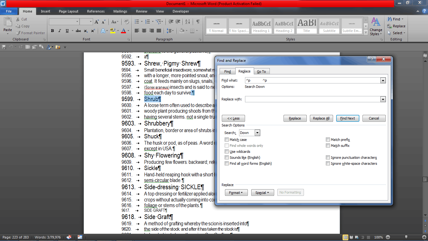Viewport: 428px width, 241px height.
Task: Open the Special characters dropdown
Action: (263, 192)
